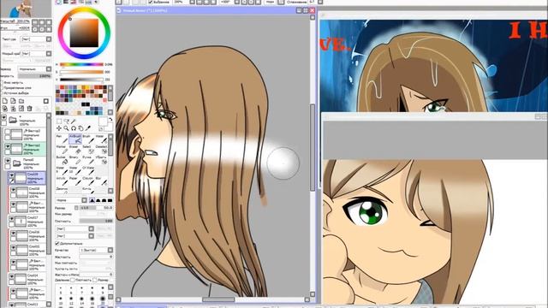Select the Zoom magnifier tool
The image size is (548, 308).
click(x=67, y=128)
